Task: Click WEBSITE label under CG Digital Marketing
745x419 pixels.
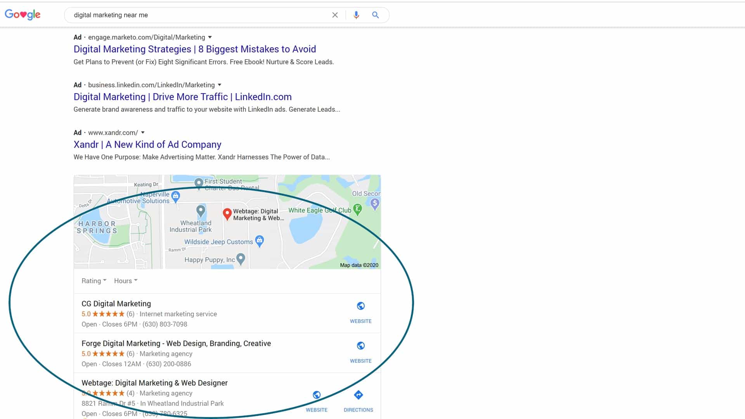Action: 361,321
